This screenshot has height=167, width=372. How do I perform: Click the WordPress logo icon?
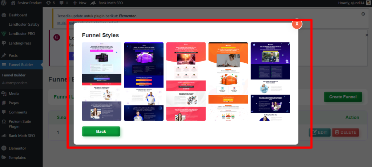(x=4, y=3)
